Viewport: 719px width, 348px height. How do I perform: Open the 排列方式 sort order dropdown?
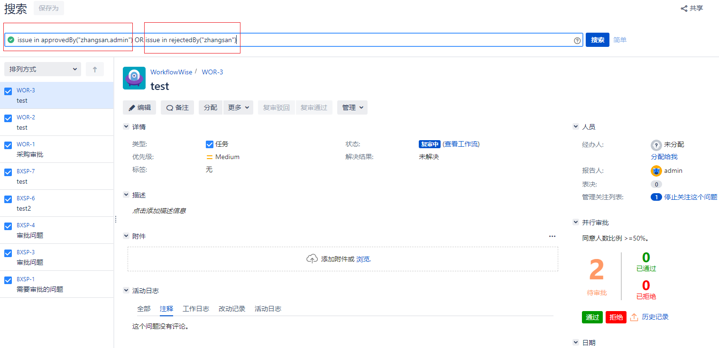43,70
